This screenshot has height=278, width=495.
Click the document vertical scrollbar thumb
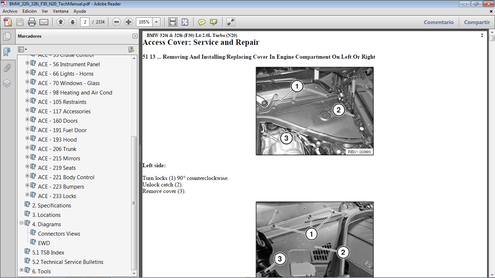coord(492,38)
